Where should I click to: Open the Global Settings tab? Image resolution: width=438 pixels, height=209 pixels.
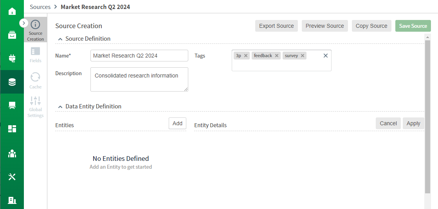tap(36, 107)
